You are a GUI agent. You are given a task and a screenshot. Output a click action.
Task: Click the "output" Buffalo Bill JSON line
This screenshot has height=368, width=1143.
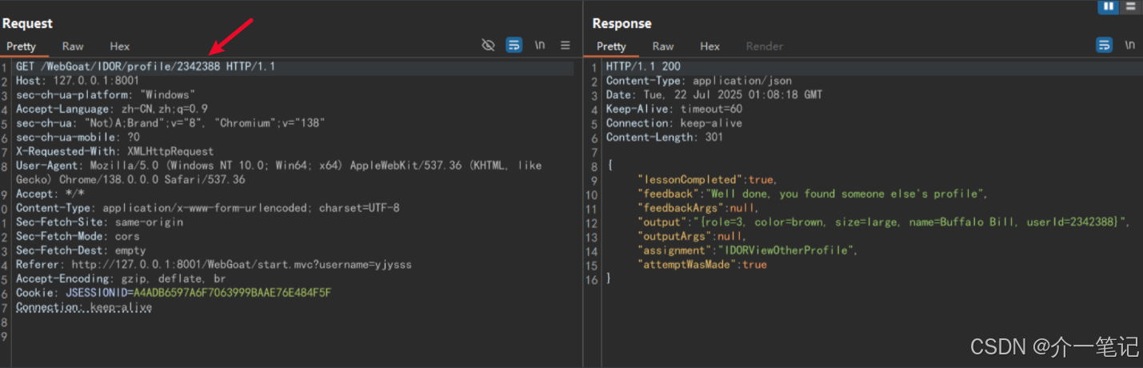pos(884,222)
